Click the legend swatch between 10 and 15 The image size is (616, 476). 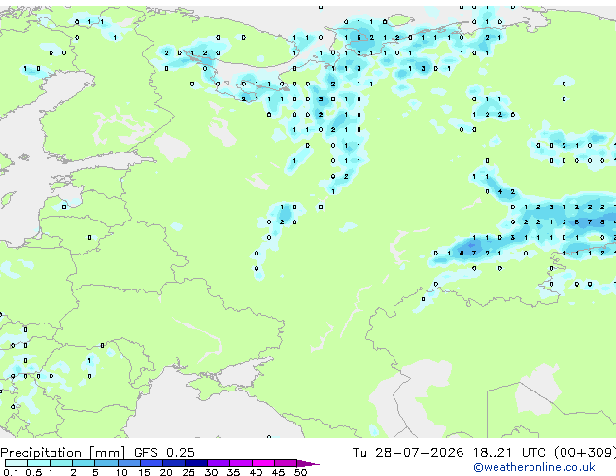129,463
